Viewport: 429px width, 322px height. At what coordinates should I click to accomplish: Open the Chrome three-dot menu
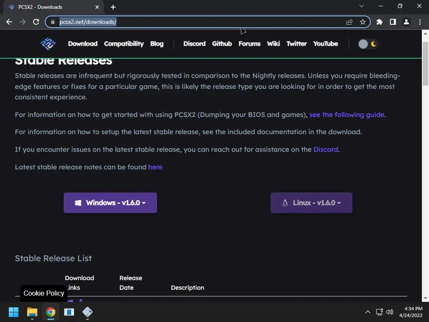point(420,22)
